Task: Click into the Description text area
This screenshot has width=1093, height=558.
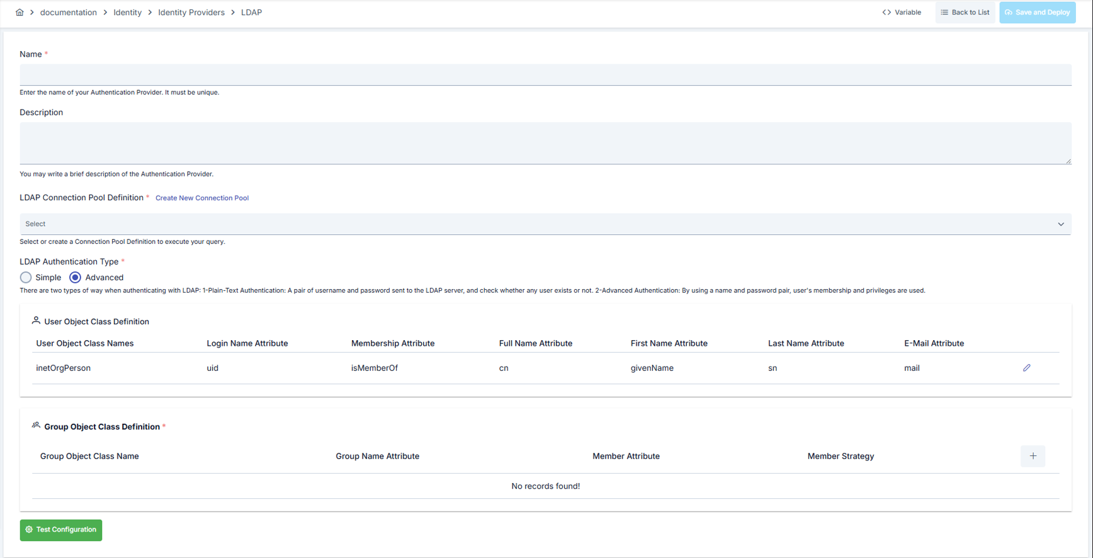Action: pyautogui.click(x=545, y=144)
